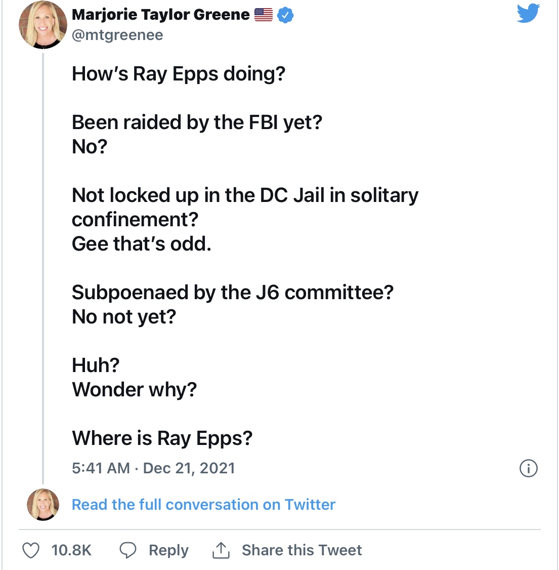Screen dimensions: 559x570
Task: Select the Share this Tweet label
Action: coord(302,550)
